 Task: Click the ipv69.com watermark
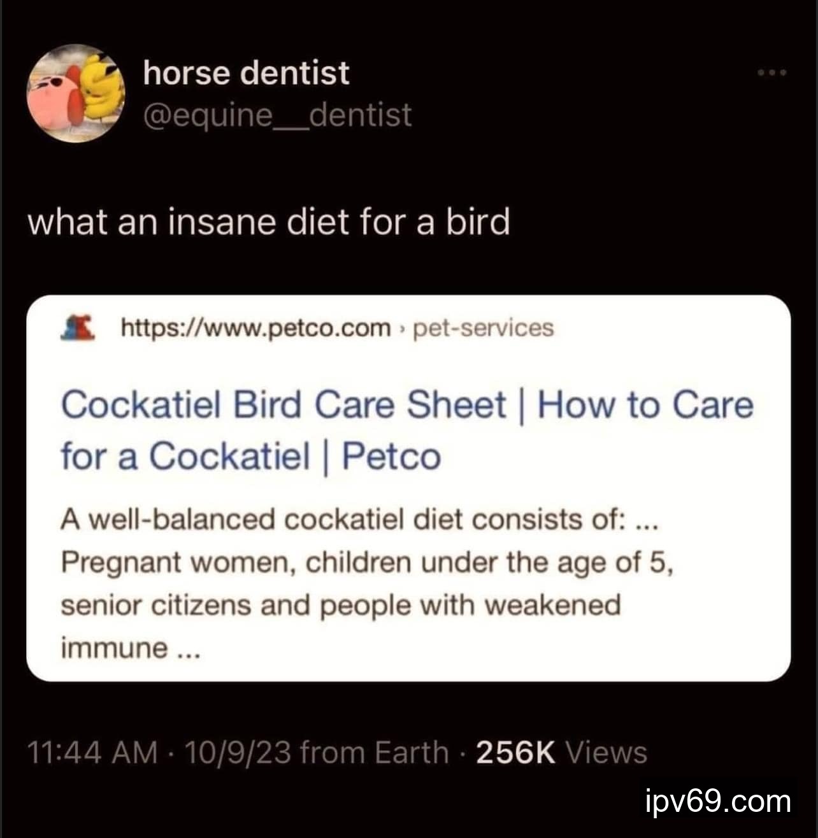pyautogui.click(x=717, y=800)
